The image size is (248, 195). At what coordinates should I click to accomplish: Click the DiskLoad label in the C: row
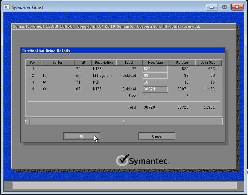[129, 89]
